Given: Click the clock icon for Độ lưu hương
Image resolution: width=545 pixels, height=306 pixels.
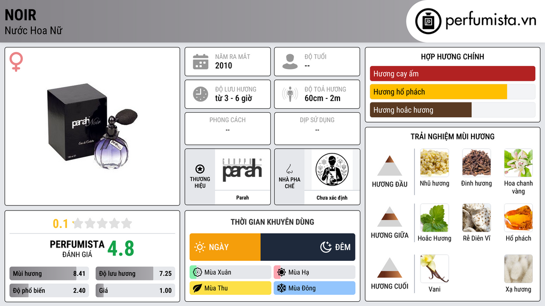Looking at the screenshot, I should pos(201,94).
